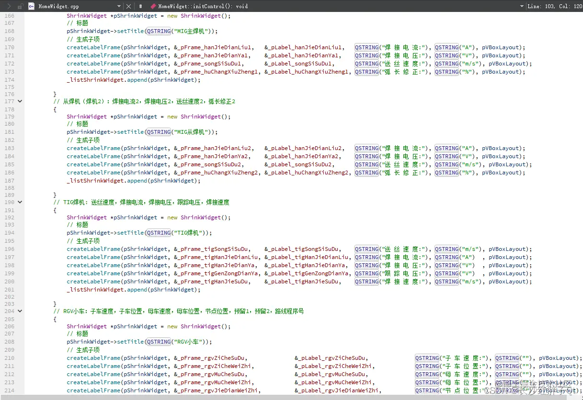
Task: Click _pLabel_huChangXiuZheng1 on line 173
Action: tap(309, 72)
